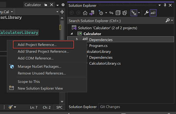Select Add Project Reference menu item
The image size is (176, 114).
pos(43,45)
